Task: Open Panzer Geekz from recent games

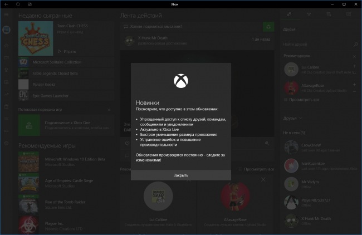Action: 66,85
